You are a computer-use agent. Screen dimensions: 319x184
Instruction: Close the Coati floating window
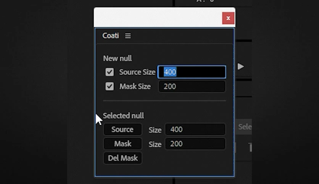click(x=228, y=18)
